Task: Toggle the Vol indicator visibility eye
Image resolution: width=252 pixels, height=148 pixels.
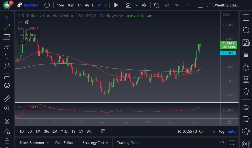Action: pos(27,22)
